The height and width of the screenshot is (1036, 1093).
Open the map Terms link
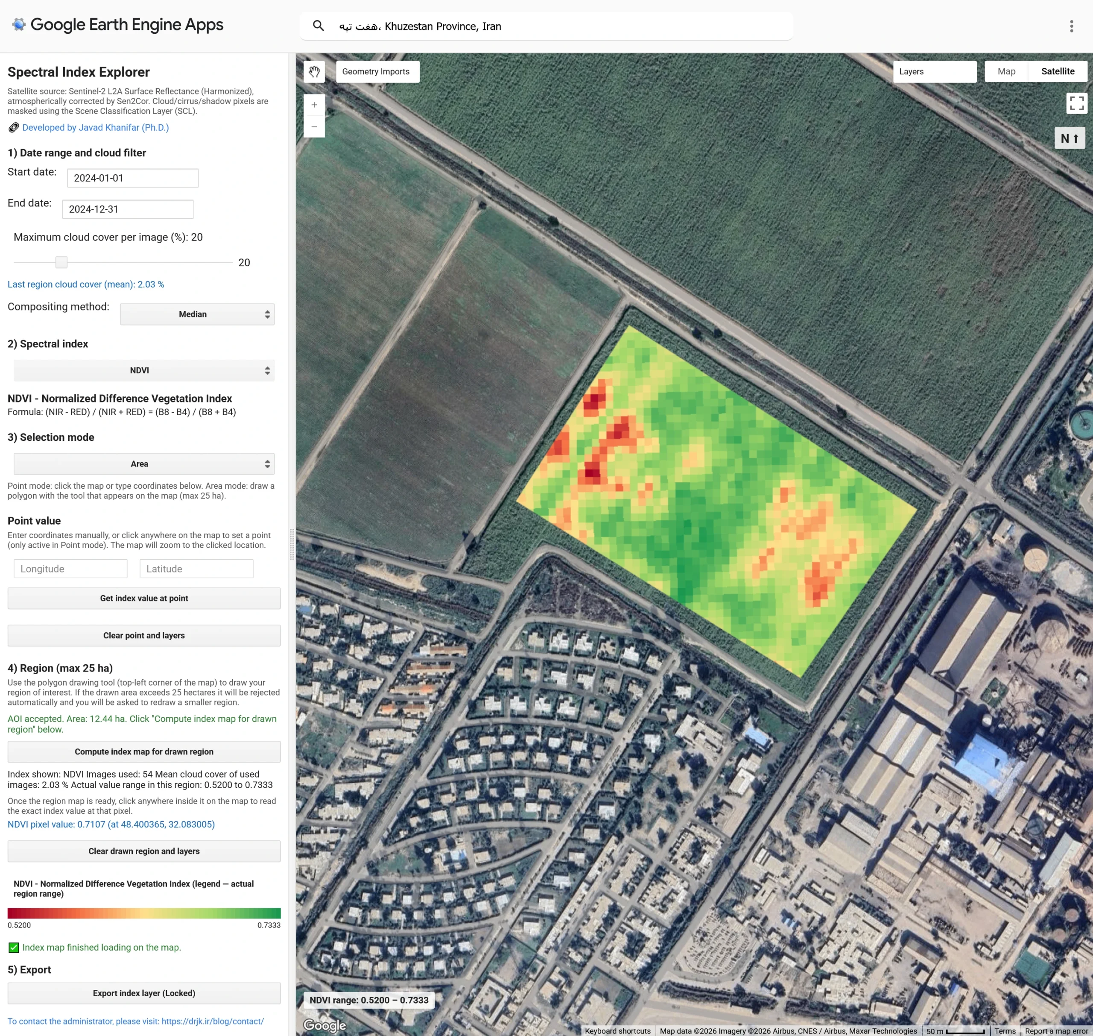pos(1005,1031)
